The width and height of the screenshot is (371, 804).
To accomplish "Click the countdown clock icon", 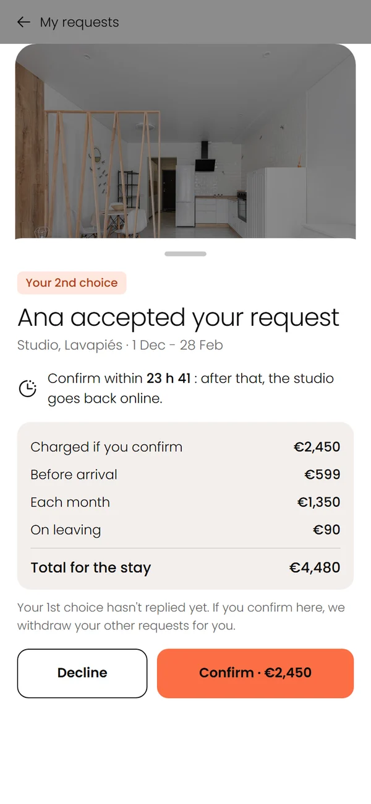I will click(28, 388).
